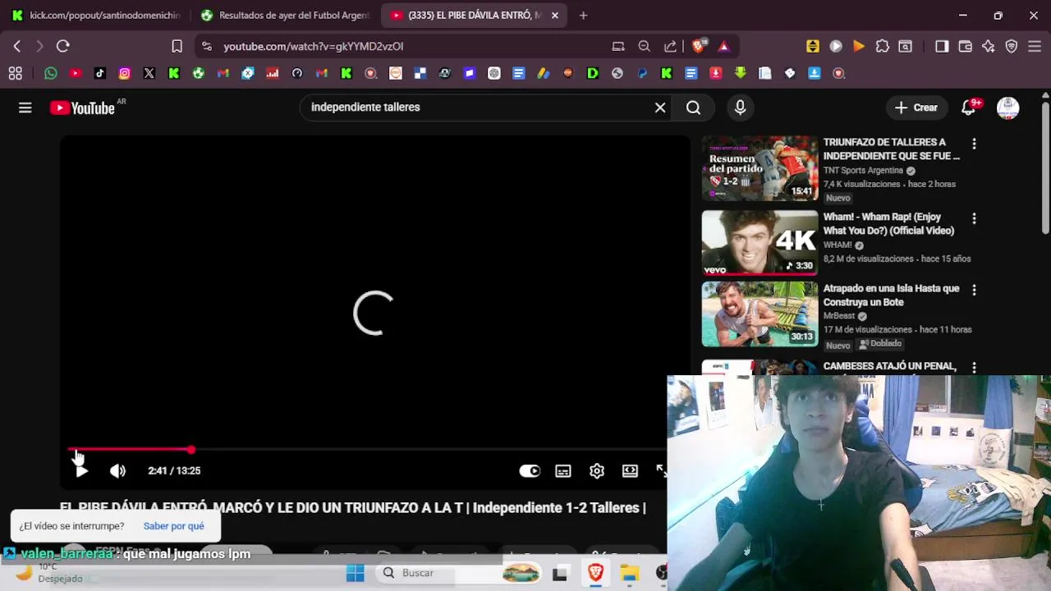
Task: Bookmark this page from the toolbar
Action: (x=177, y=47)
